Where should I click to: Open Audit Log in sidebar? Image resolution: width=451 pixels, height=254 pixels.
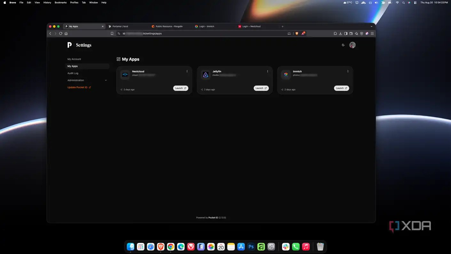click(73, 73)
